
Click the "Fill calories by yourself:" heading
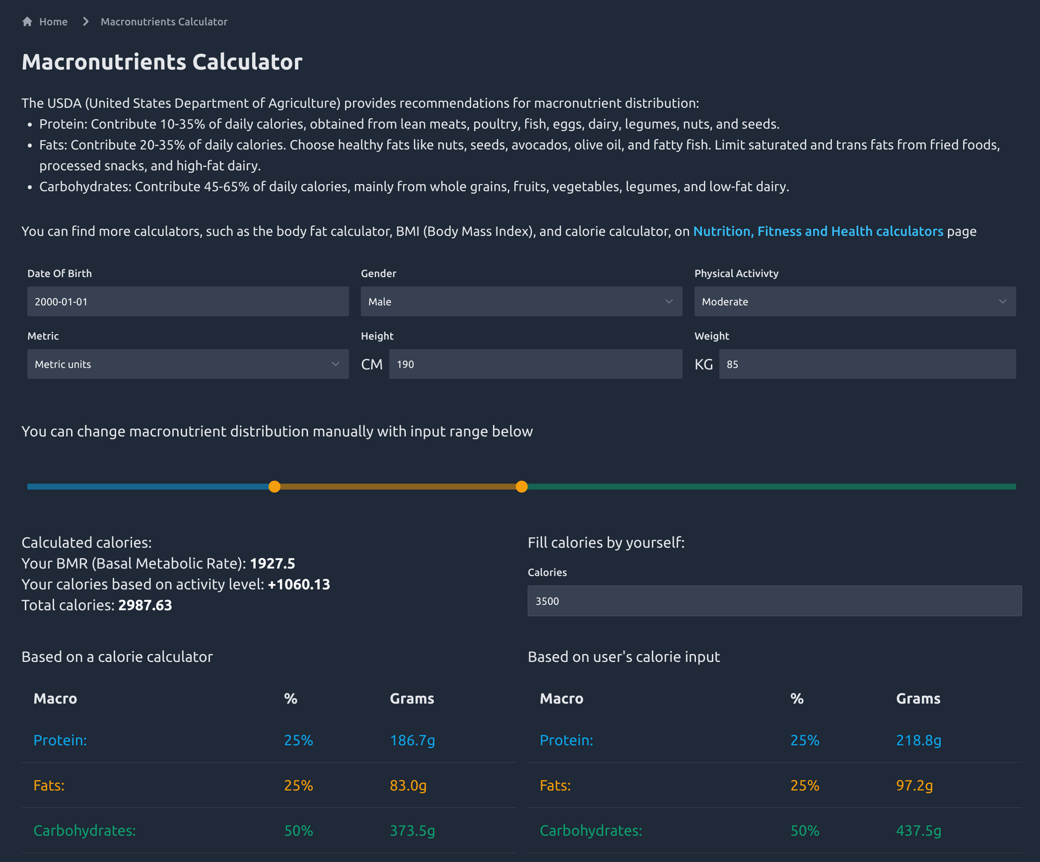[606, 542]
